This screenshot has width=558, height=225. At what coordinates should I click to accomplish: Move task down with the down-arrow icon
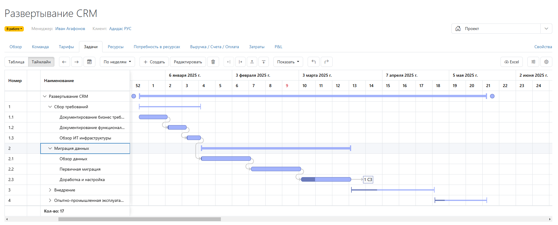coord(264,62)
